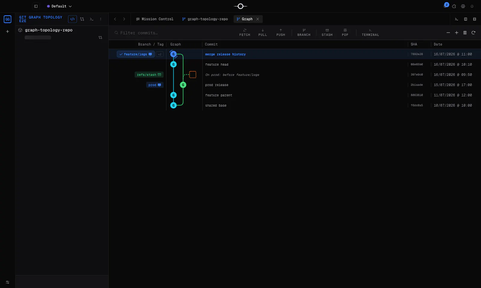Open the terminal icon in sidebar header
The image size is (481, 288).
[x=92, y=19]
